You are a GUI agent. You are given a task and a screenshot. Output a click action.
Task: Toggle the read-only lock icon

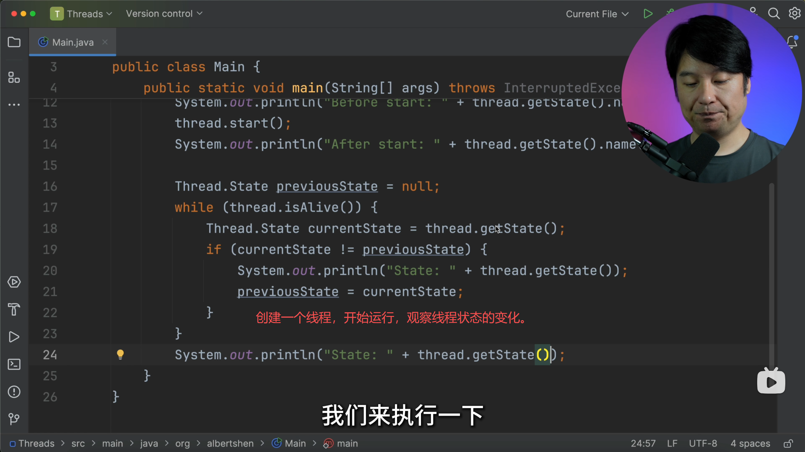coord(788,444)
